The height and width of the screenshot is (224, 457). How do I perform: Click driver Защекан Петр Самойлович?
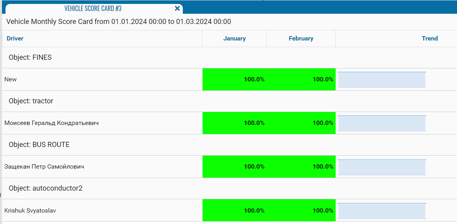tap(44, 167)
